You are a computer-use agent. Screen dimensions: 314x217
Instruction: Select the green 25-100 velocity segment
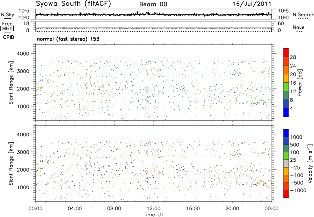click(x=286, y=156)
